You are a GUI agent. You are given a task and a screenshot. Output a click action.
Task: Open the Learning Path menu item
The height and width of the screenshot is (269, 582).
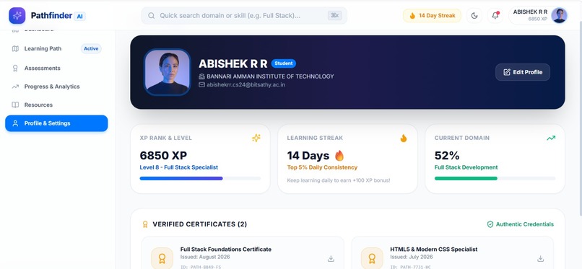56,48
